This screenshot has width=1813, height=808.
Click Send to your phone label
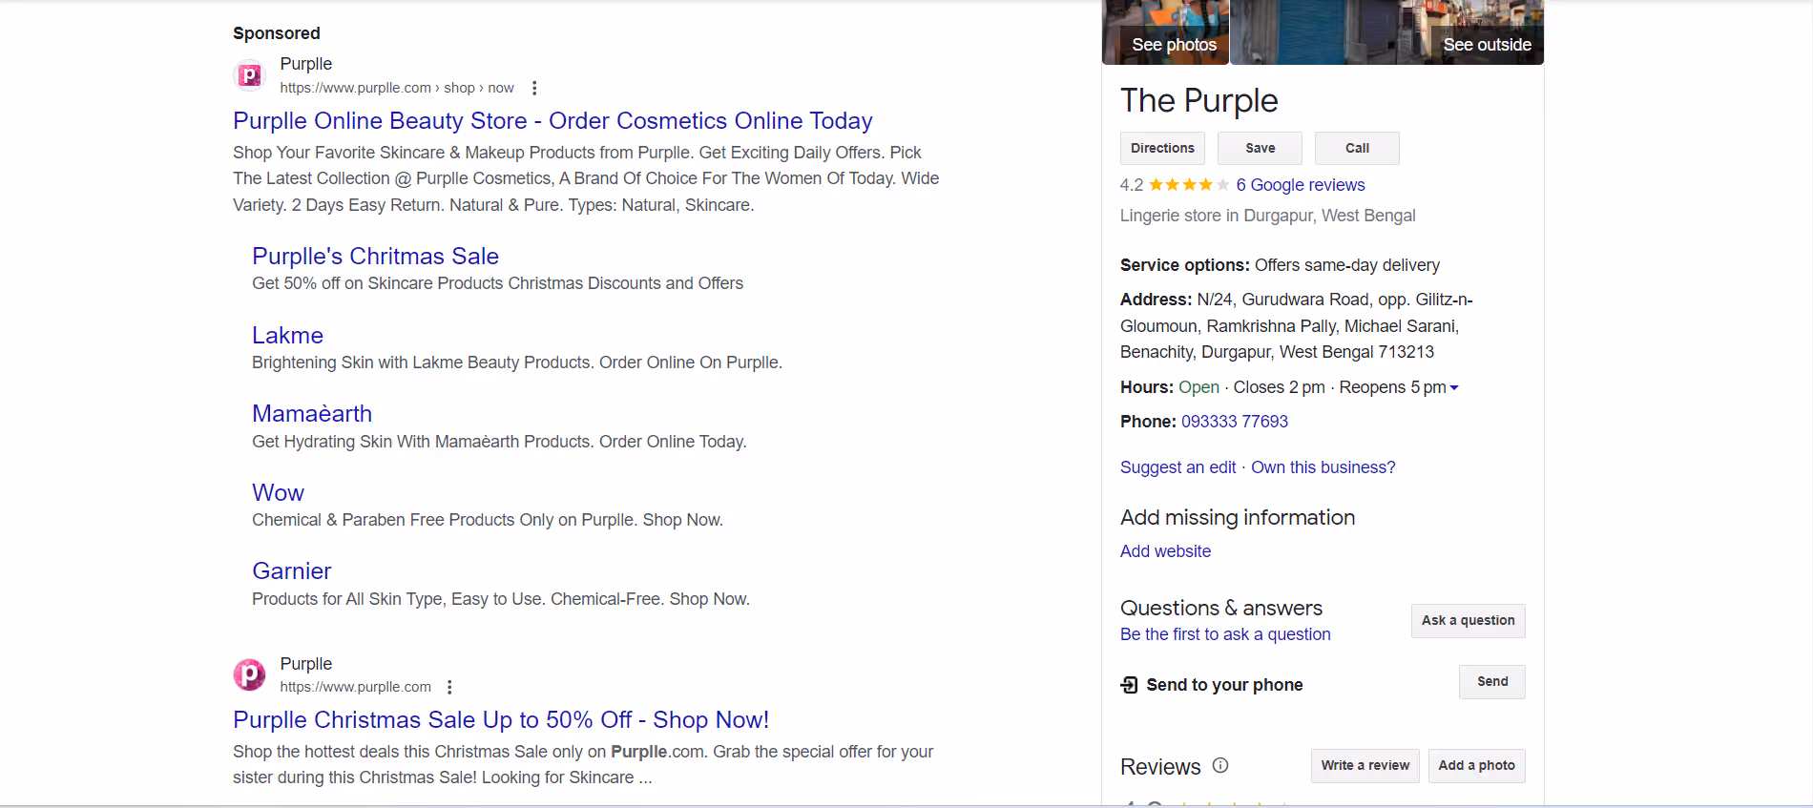coord(1224,685)
